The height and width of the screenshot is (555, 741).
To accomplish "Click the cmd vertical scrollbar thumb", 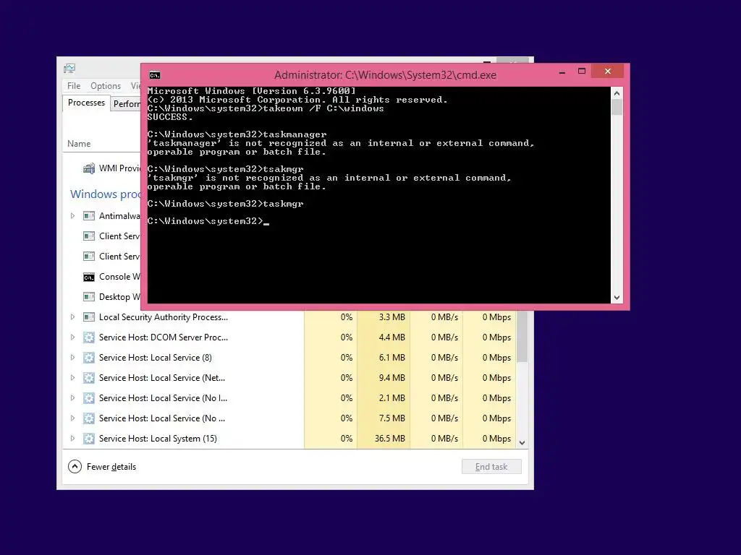I will [617, 107].
